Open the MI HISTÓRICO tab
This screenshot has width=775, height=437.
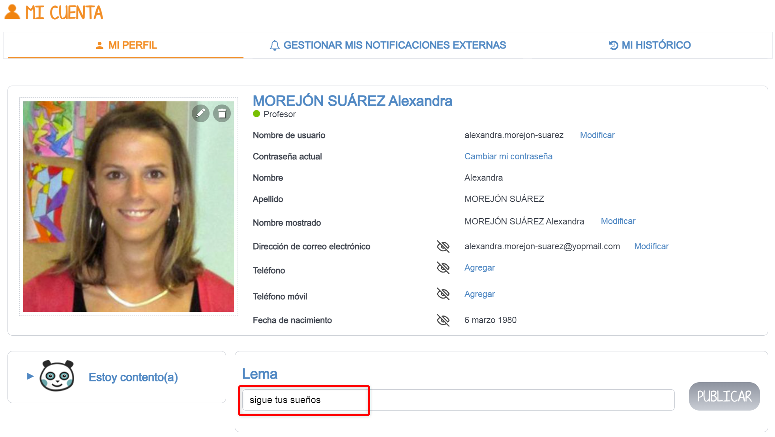(x=655, y=45)
